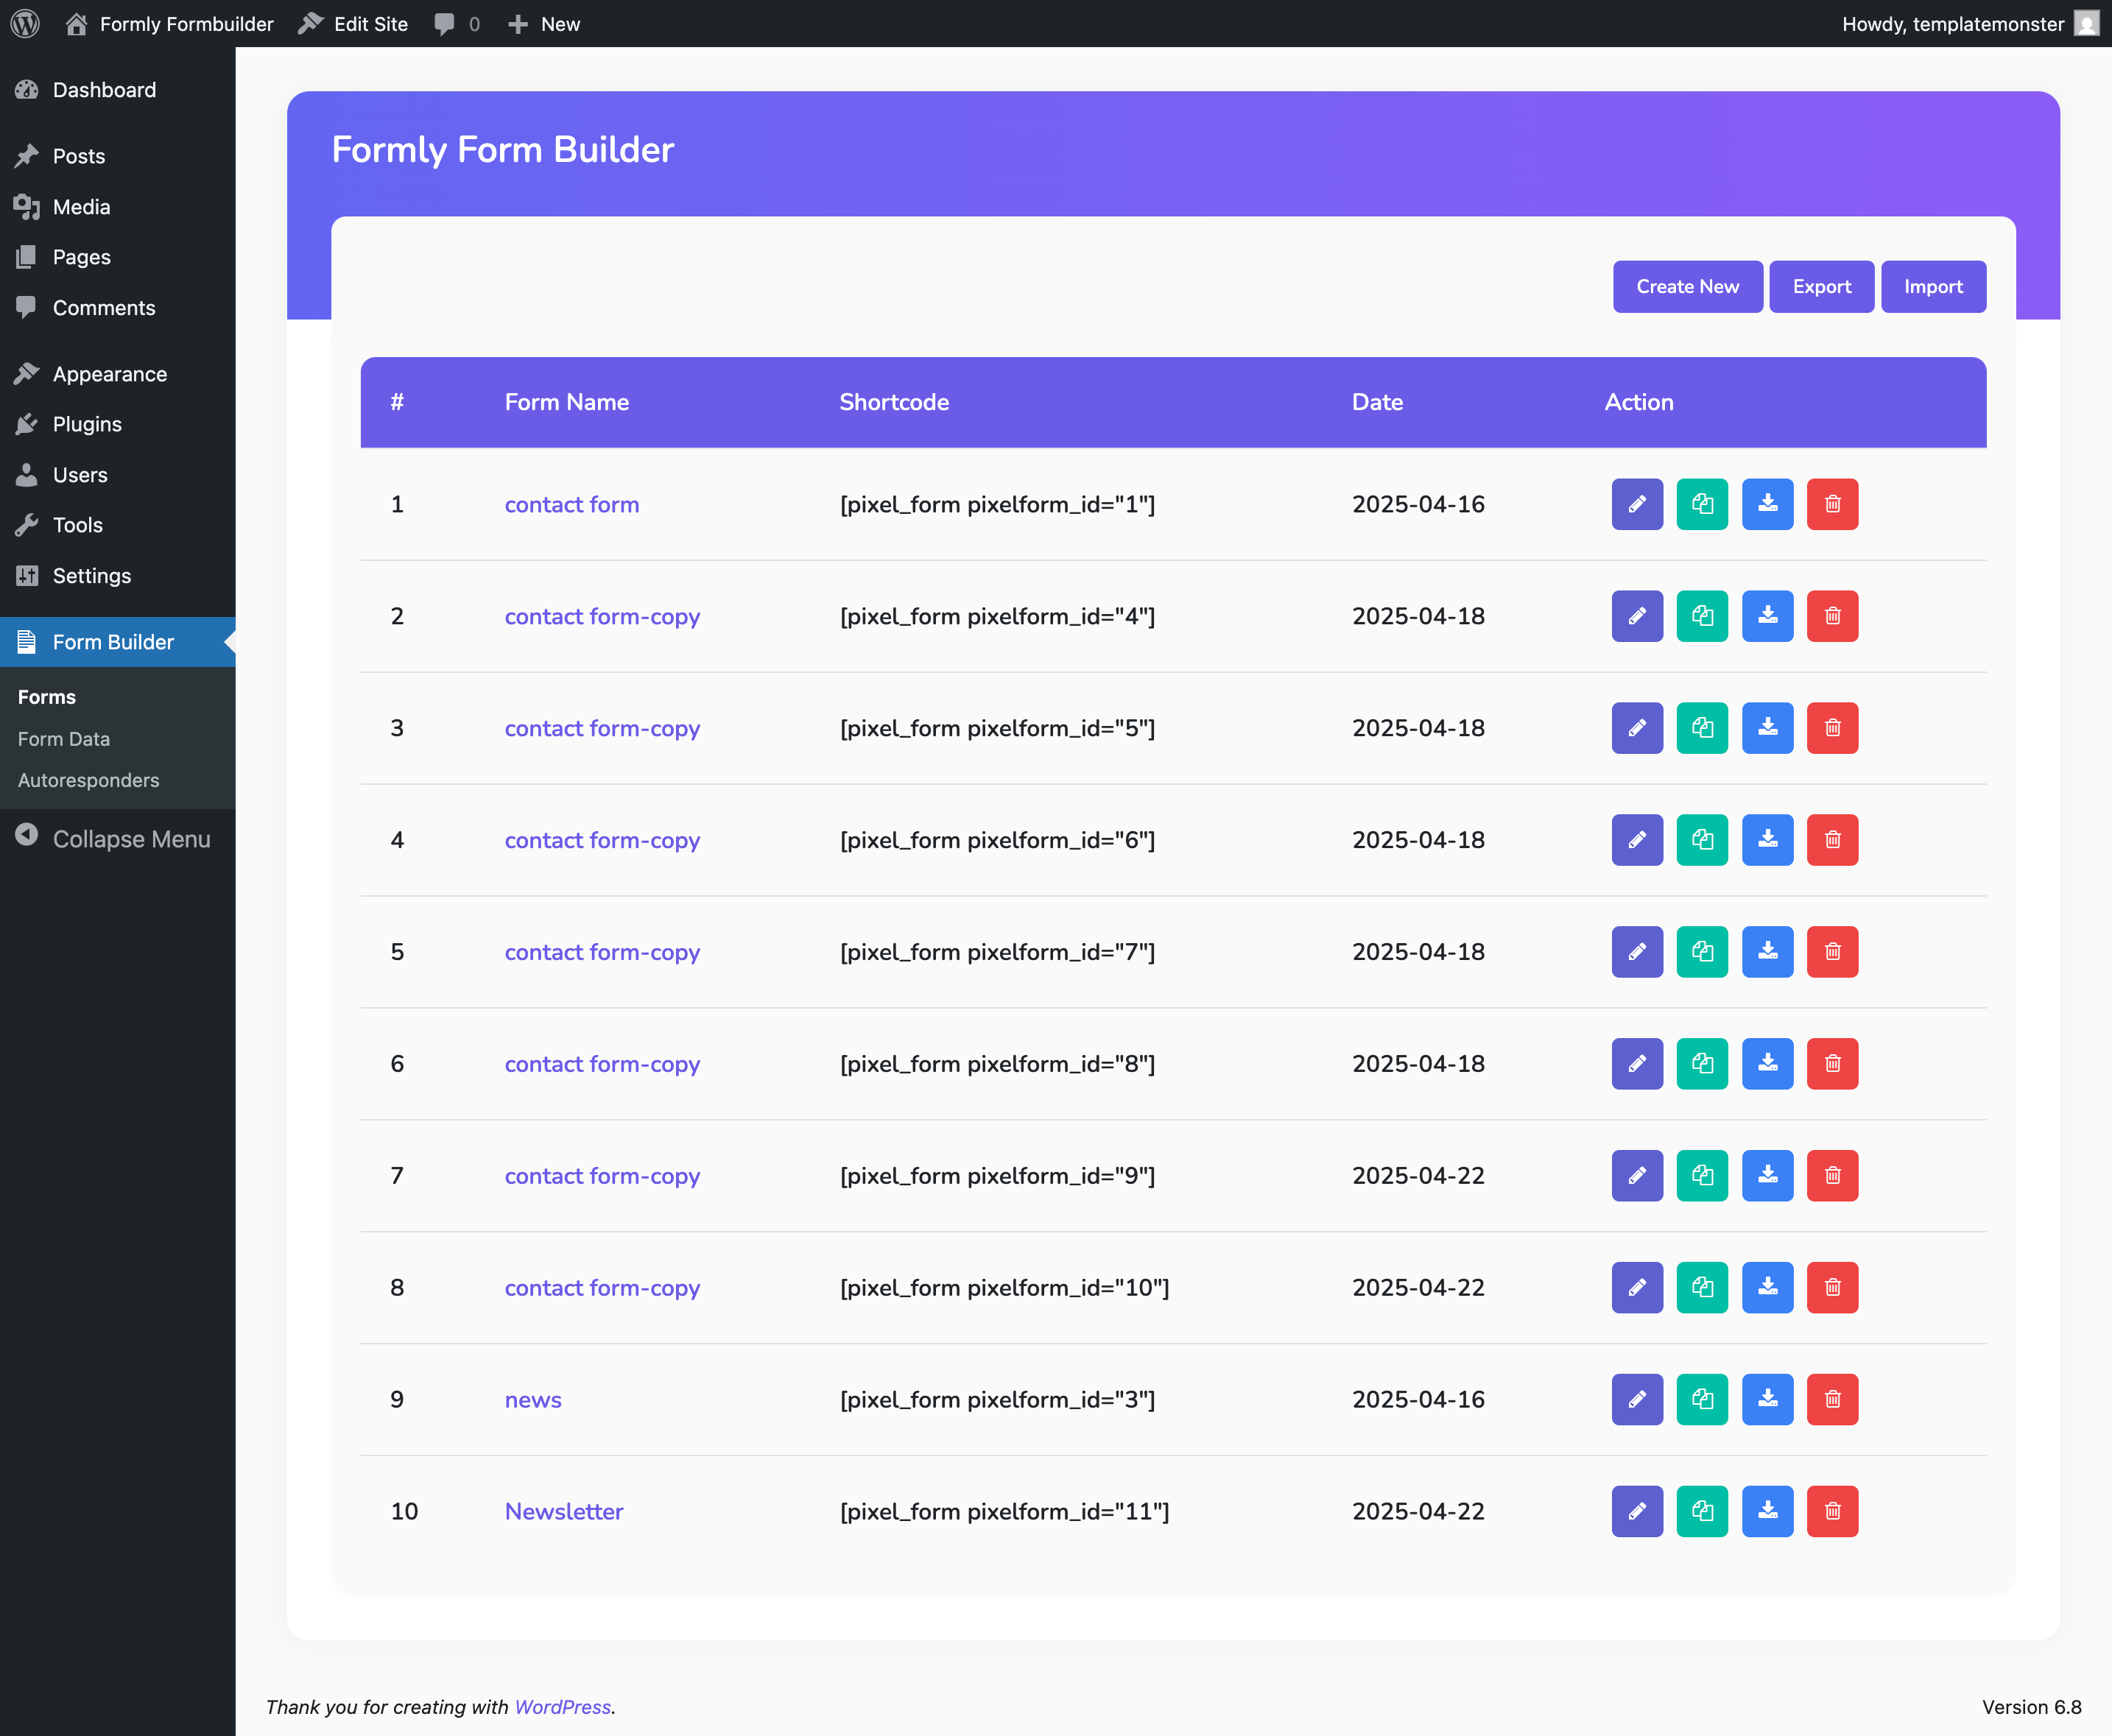Viewport: 2112px width, 1736px height.
Task: Open comments bubble in admin bar
Action: tap(457, 23)
